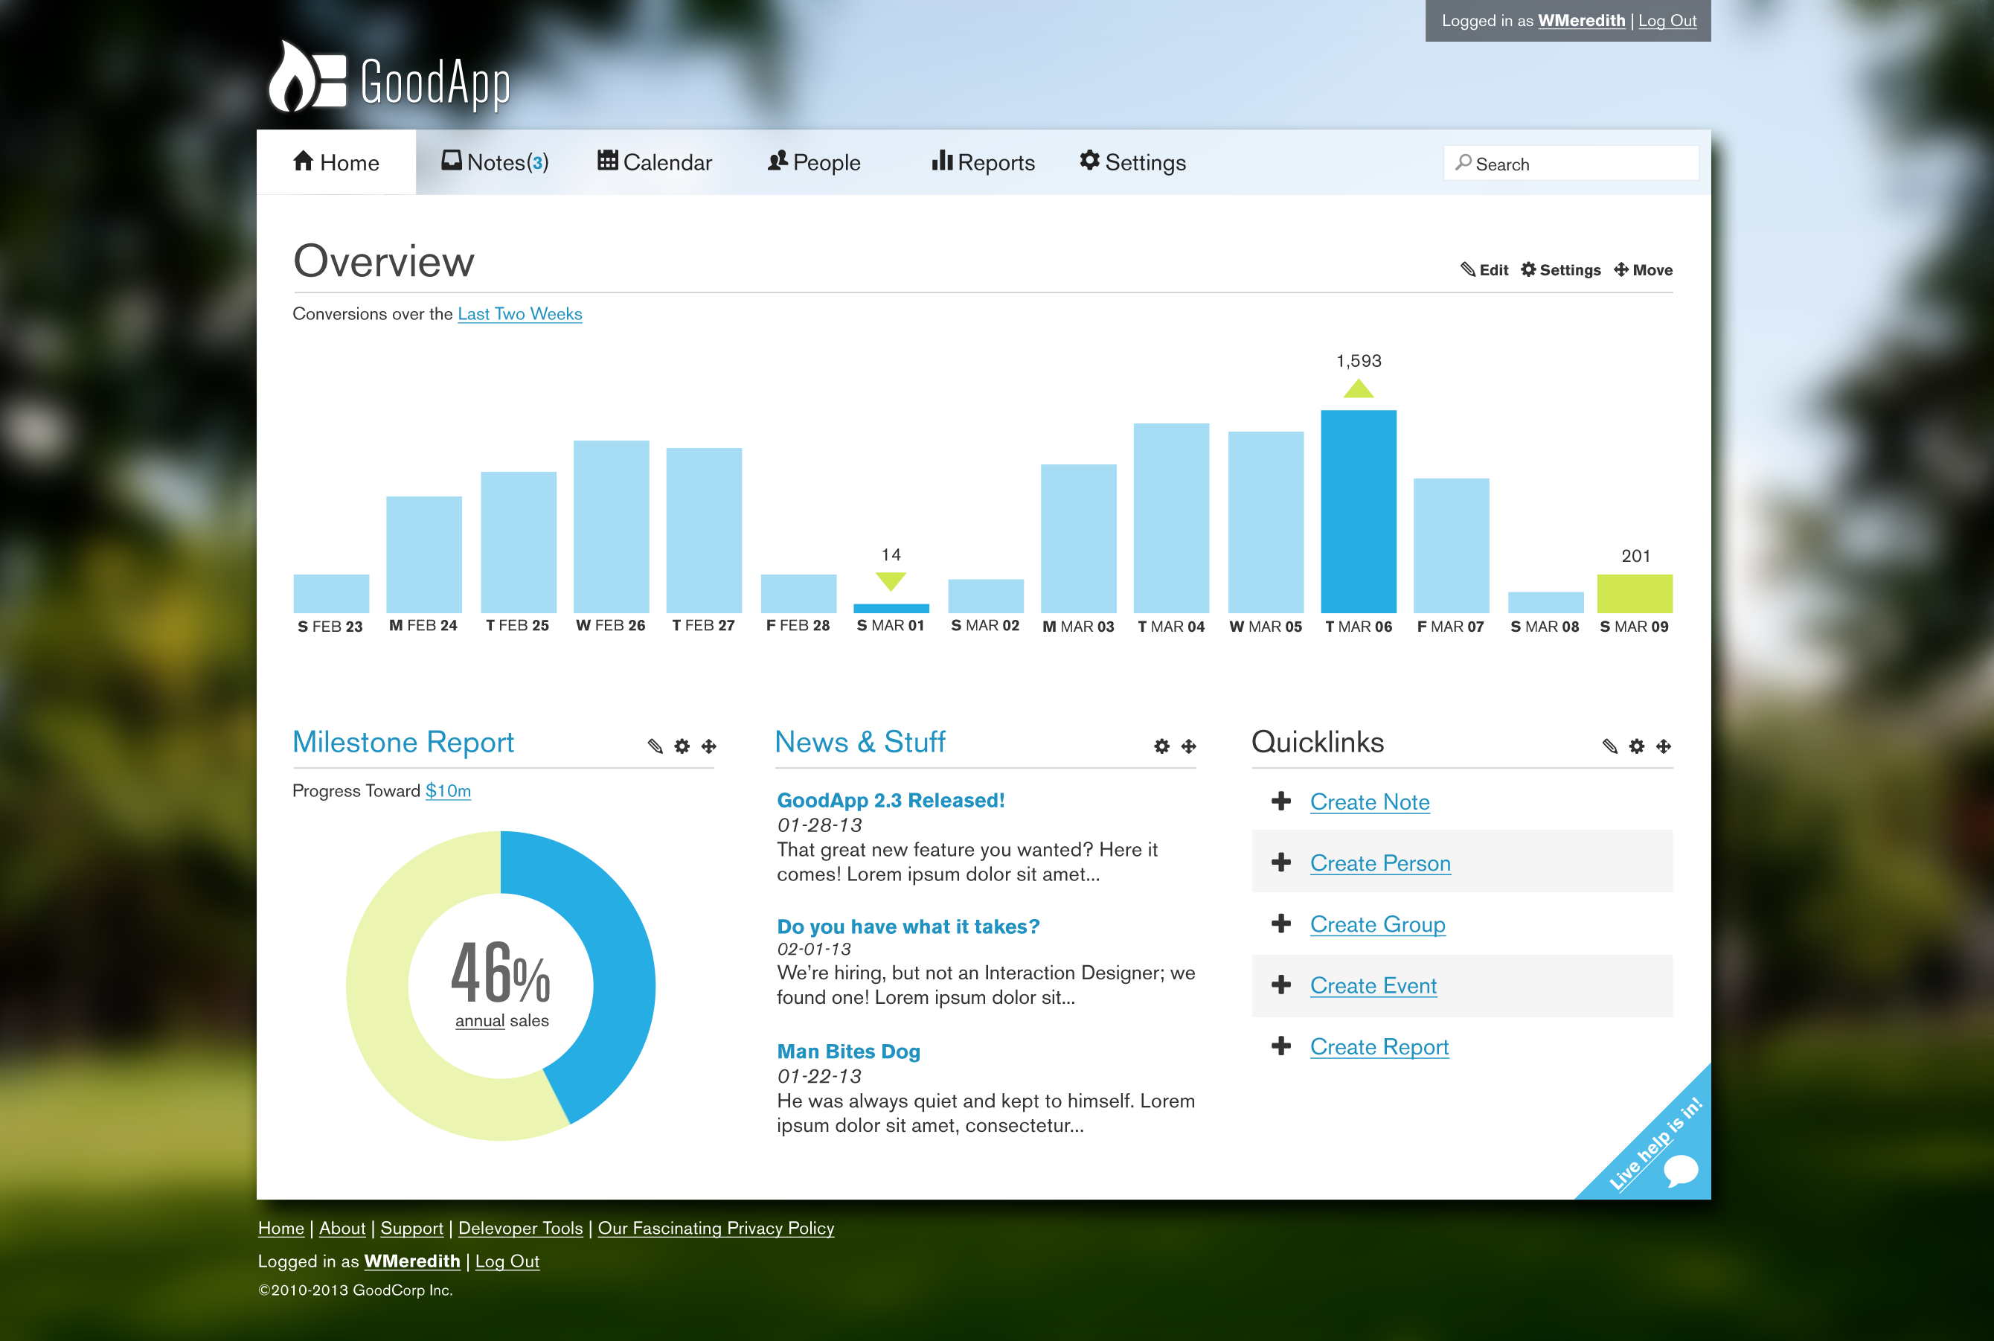Open GoodApp 2.3 Released! news article
The width and height of the screenshot is (1994, 1341).
click(890, 801)
